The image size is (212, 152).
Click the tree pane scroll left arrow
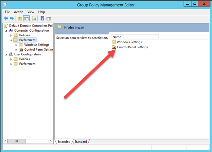[x=5, y=141]
